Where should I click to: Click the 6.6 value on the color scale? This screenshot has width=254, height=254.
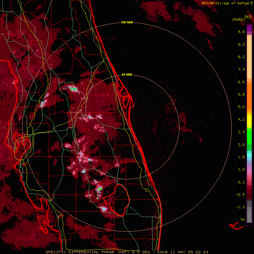[241, 82]
